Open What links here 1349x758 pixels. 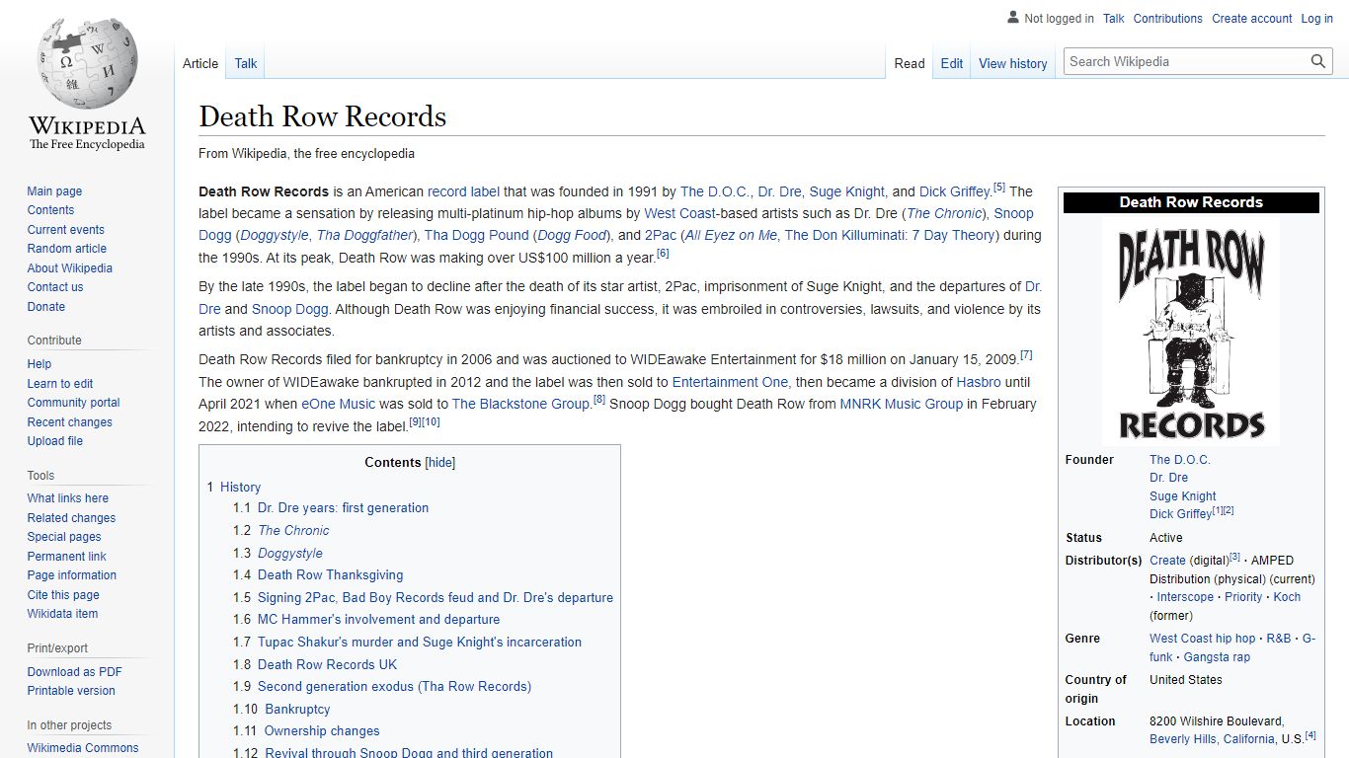67,498
